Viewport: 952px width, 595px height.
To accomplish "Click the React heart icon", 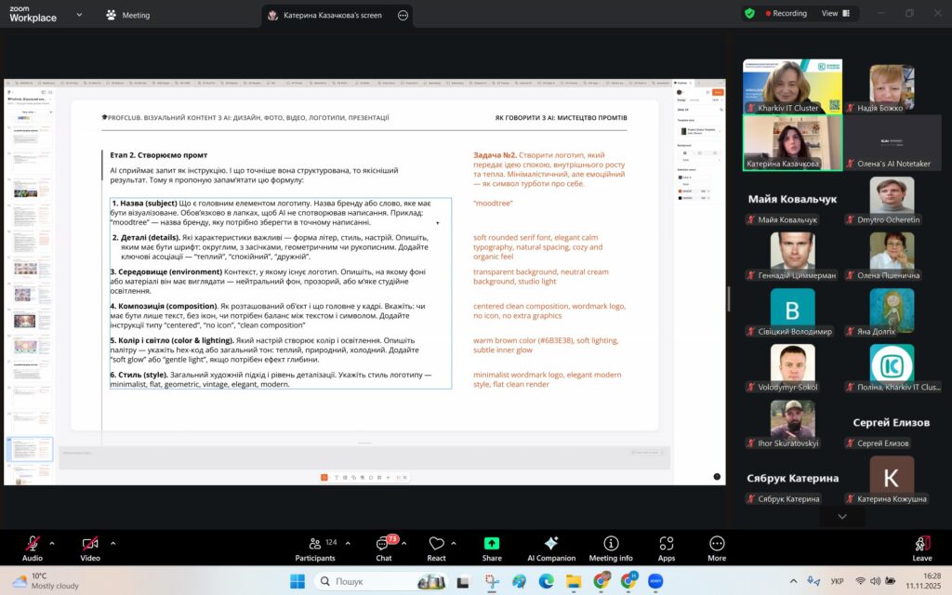I will (436, 544).
